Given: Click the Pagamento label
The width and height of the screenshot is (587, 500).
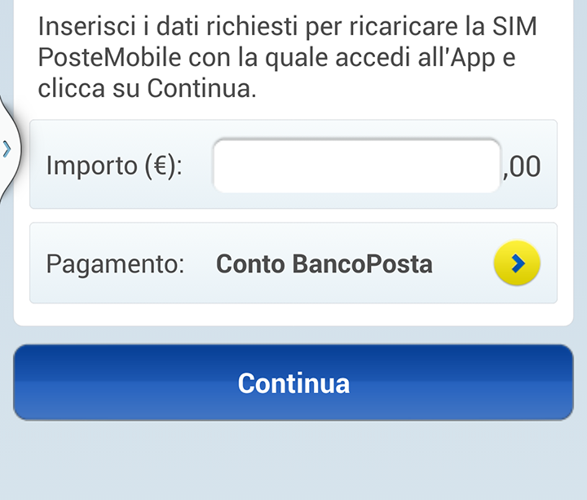Looking at the screenshot, I should [115, 264].
